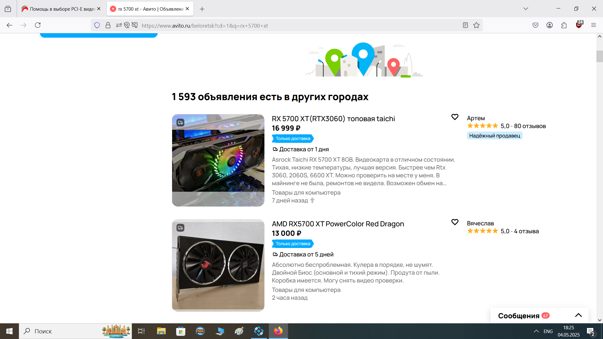Open a new browser tab
The height and width of the screenshot is (339, 603).
(202, 9)
